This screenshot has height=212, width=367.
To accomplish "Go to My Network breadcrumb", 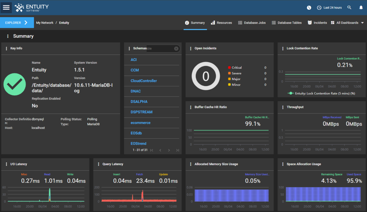I will point(45,23).
